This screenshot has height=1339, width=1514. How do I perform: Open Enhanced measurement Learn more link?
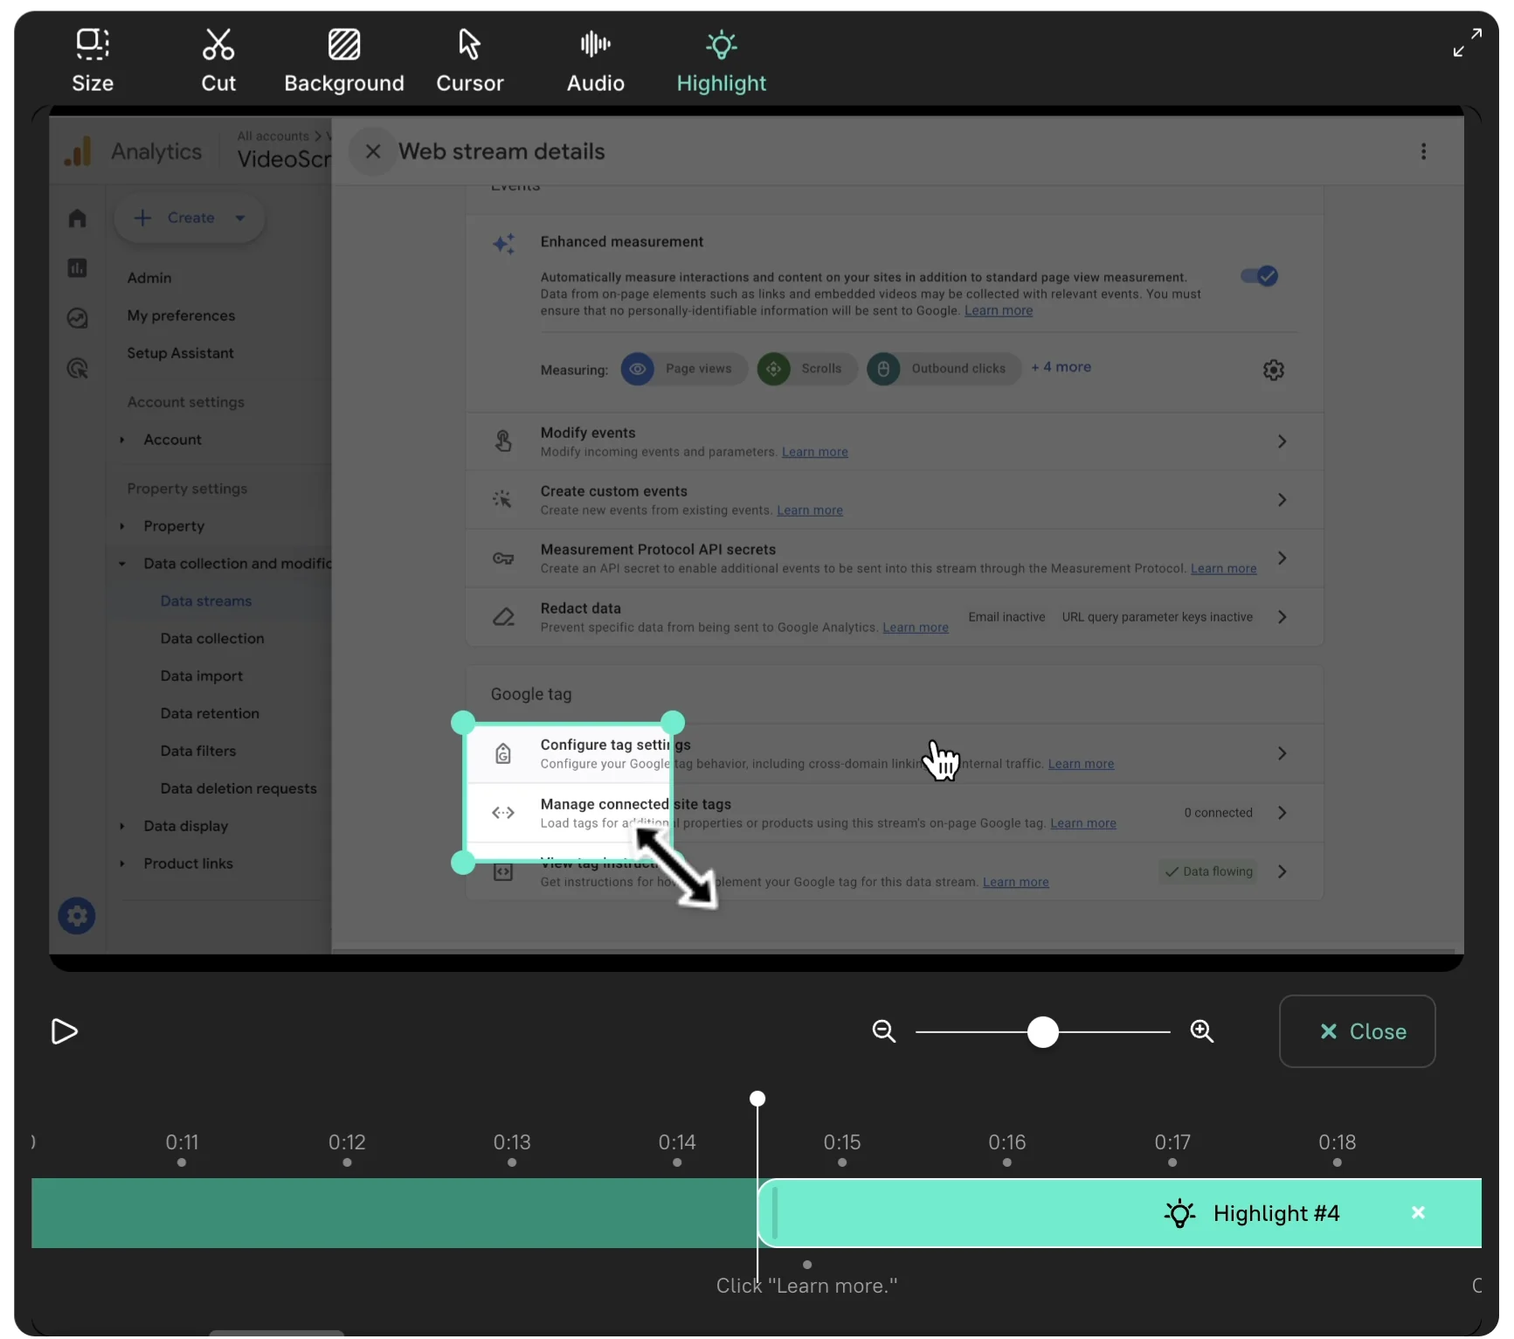coord(999,311)
